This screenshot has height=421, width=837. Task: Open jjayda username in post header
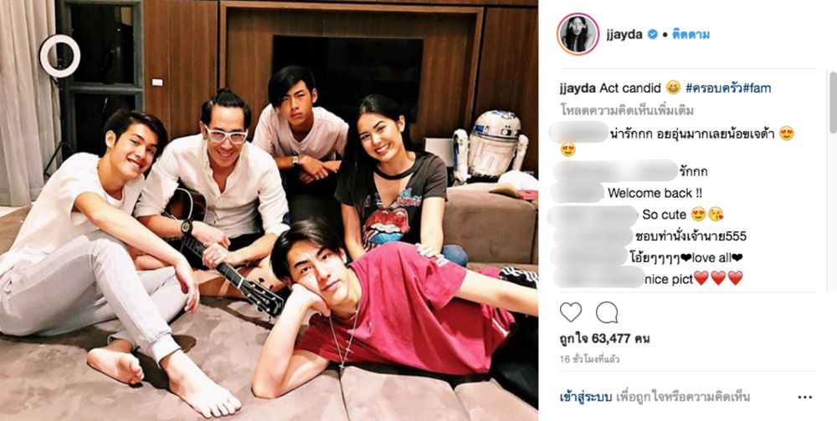(x=624, y=35)
